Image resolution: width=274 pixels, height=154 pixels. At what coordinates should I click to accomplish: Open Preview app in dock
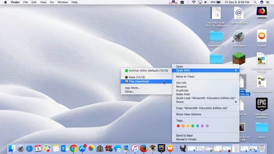[x=126, y=148]
